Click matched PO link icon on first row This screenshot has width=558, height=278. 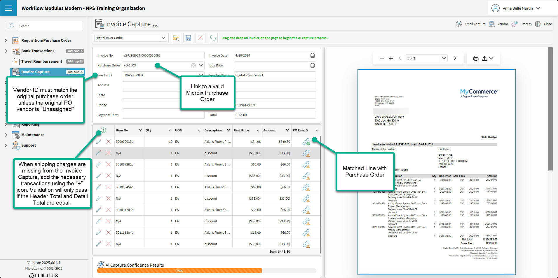point(306,142)
